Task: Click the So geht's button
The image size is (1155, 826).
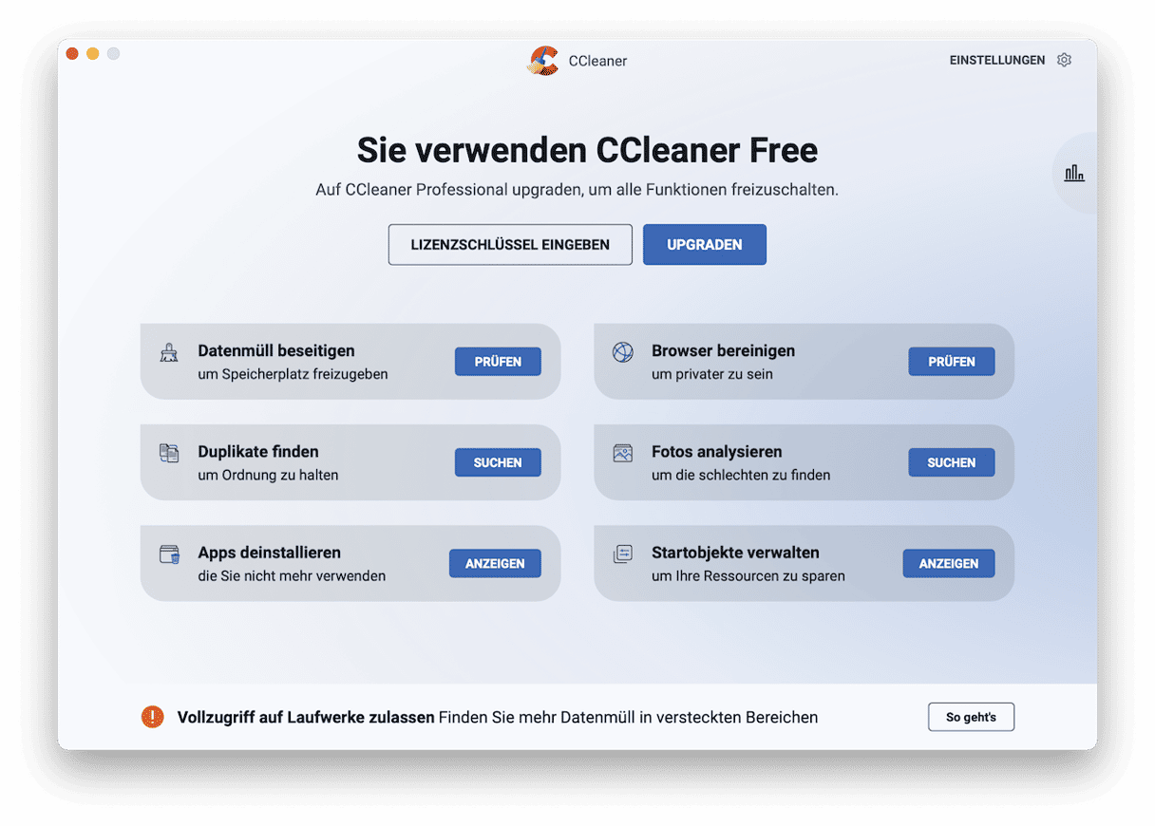Action: (x=971, y=717)
